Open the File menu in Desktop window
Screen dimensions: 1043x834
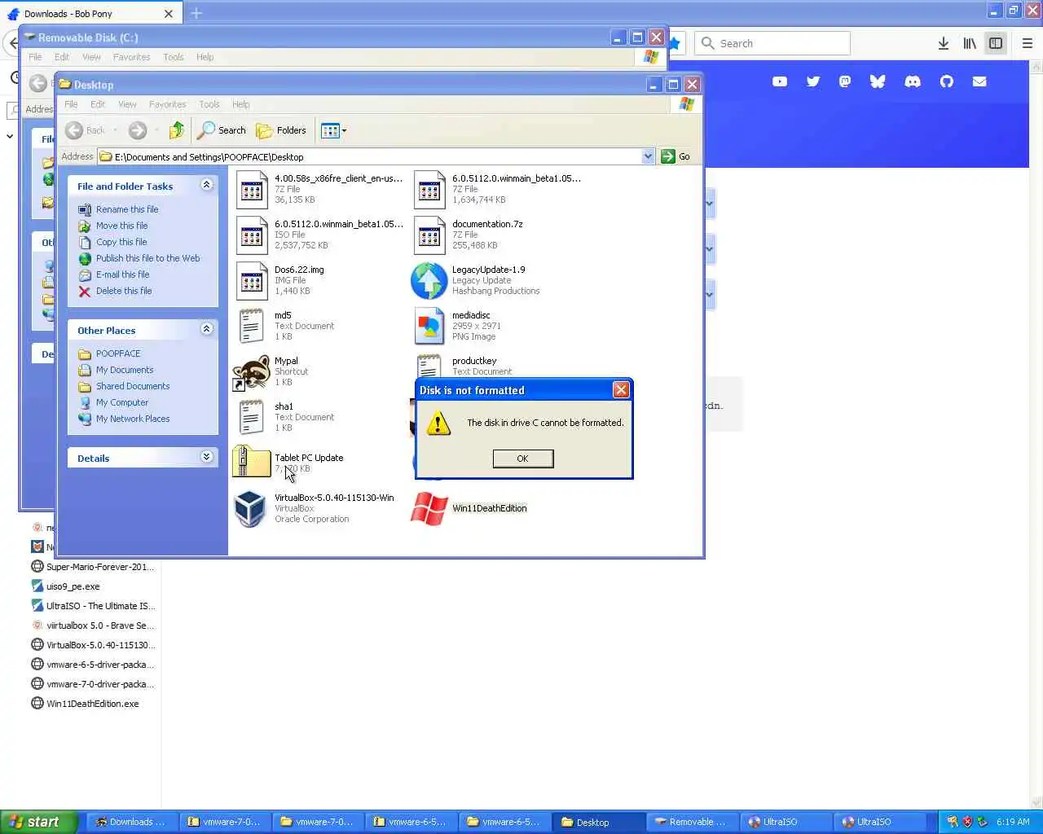pyautogui.click(x=71, y=104)
